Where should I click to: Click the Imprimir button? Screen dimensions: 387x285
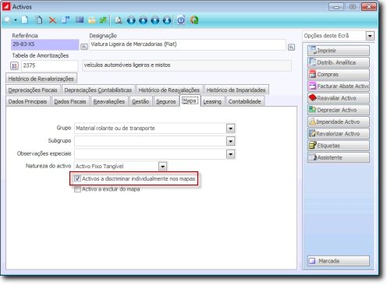point(339,51)
